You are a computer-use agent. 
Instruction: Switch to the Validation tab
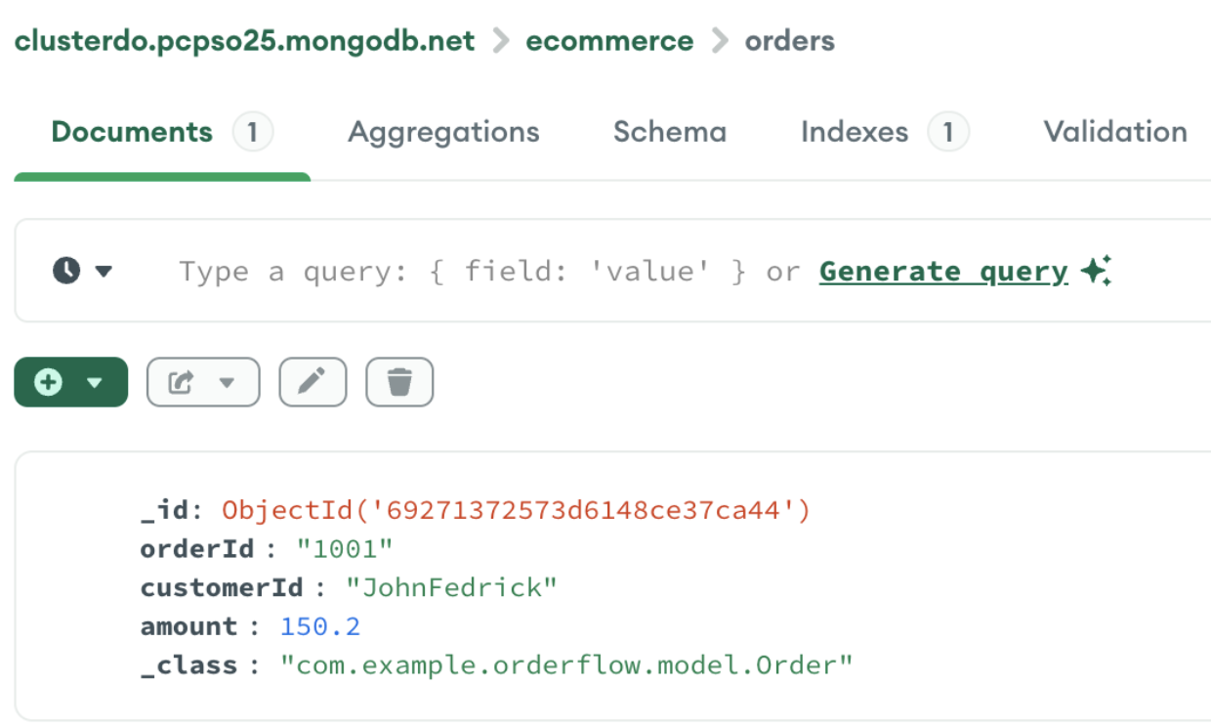(x=1115, y=132)
